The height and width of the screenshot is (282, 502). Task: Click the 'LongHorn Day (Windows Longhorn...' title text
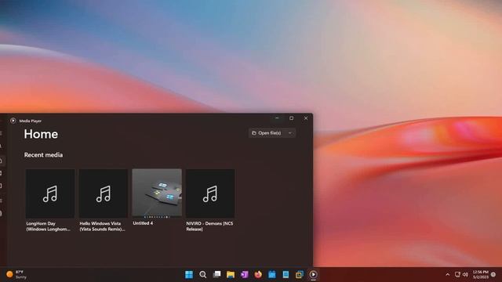[x=48, y=226]
